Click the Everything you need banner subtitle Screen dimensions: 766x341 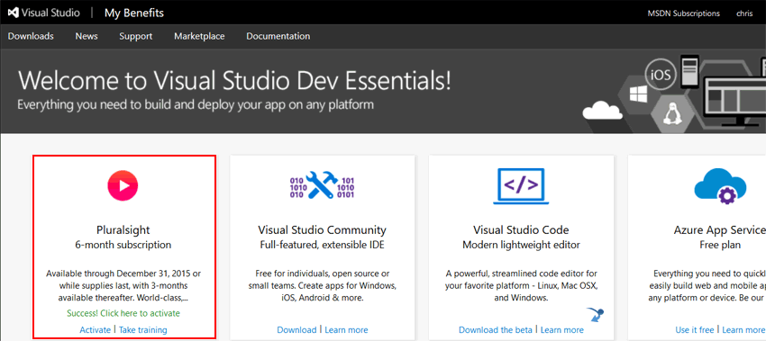[196, 104]
